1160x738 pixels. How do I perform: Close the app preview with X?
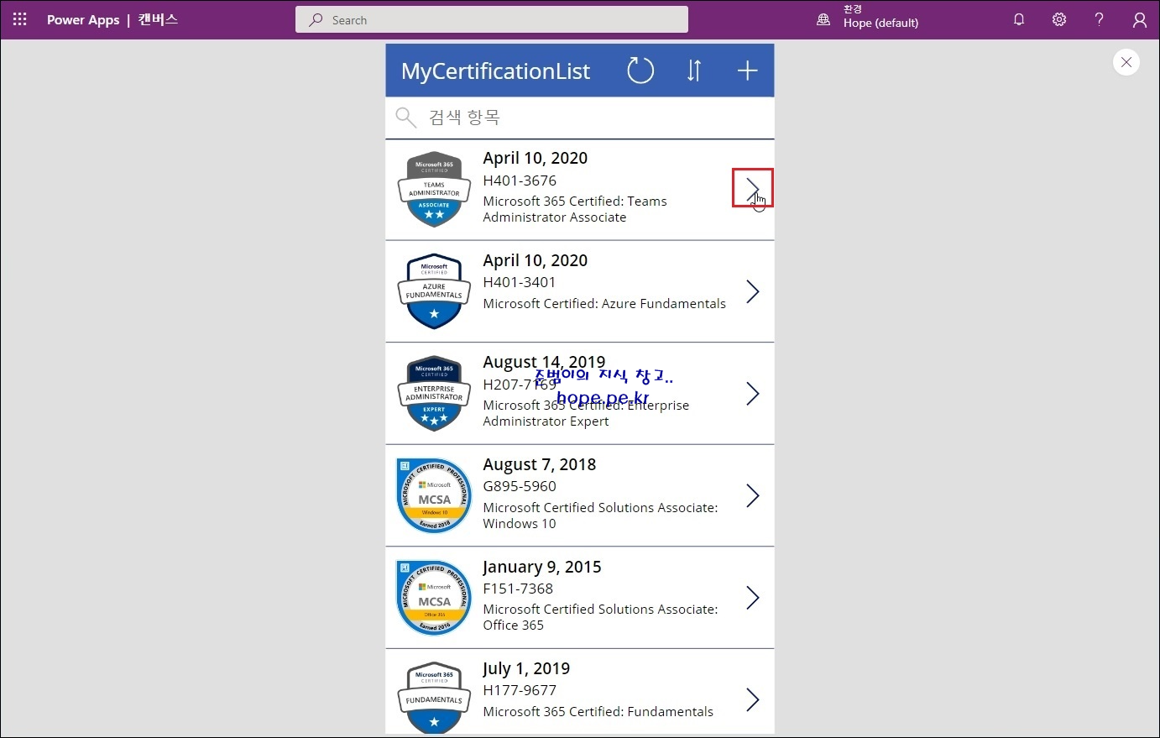[x=1126, y=62]
